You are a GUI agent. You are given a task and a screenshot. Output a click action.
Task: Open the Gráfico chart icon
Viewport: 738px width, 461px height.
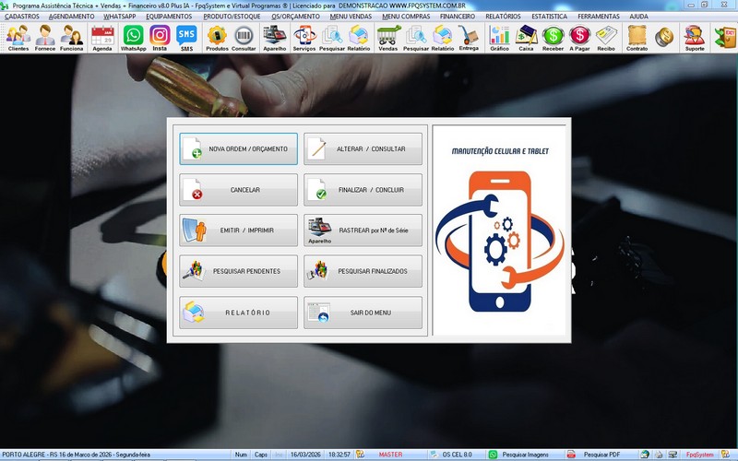(x=499, y=38)
